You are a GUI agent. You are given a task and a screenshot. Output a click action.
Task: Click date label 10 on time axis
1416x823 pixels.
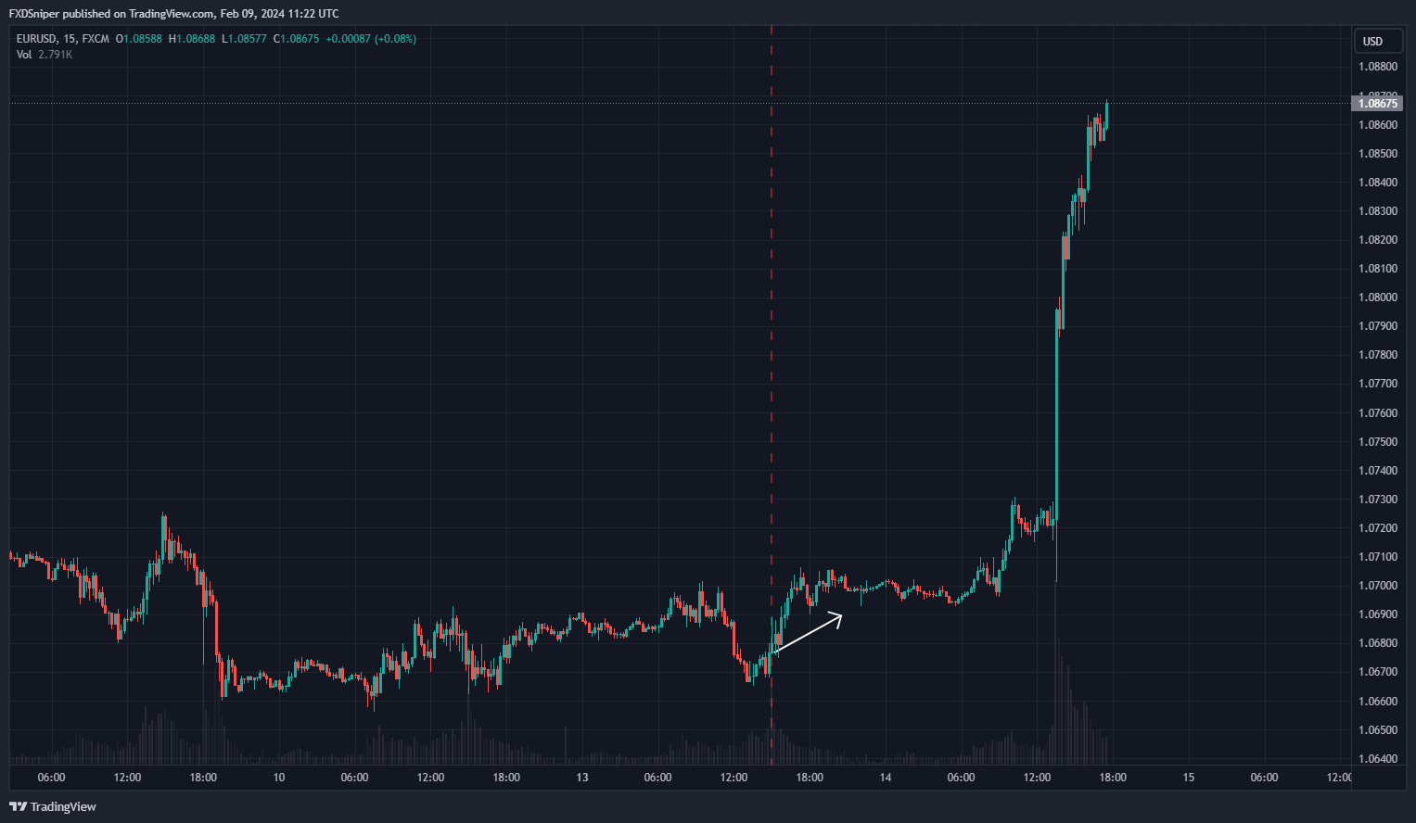(x=279, y=778)
